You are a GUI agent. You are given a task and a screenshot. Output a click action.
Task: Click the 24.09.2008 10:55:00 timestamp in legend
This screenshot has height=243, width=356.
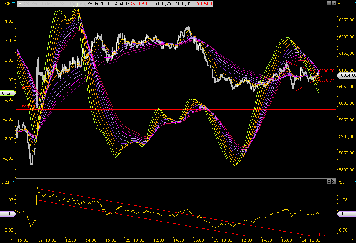point(107,3)
